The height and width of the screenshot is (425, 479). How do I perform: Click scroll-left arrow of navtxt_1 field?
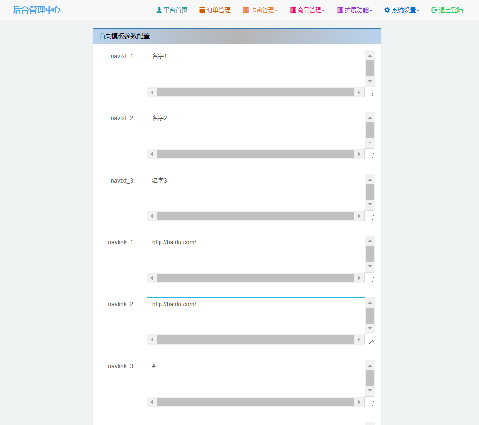pos(152,92)
